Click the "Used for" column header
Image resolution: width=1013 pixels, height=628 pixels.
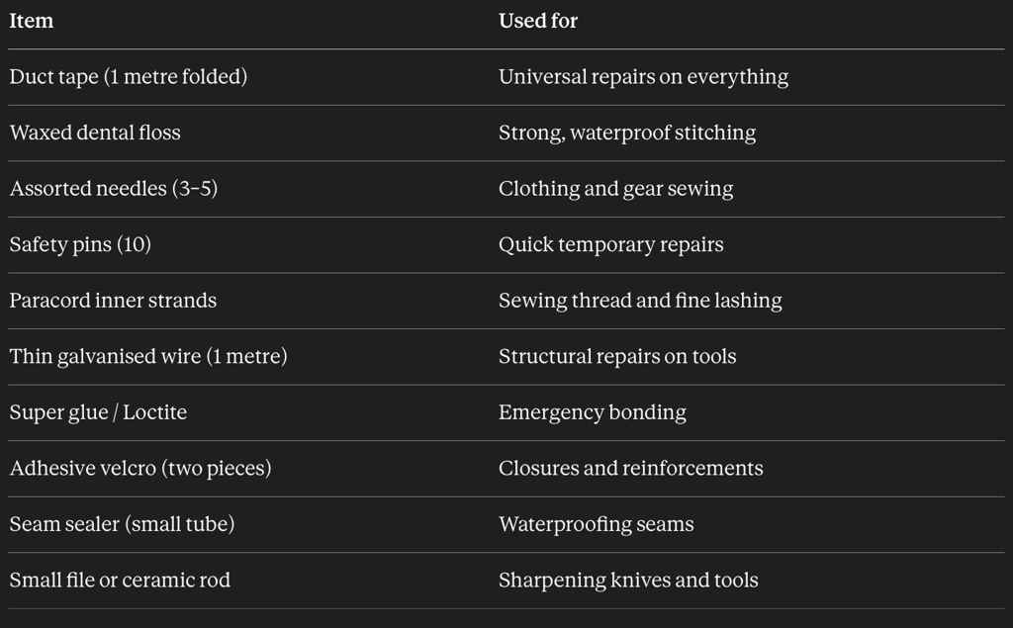pyautogui.click(x=538, y=21)
